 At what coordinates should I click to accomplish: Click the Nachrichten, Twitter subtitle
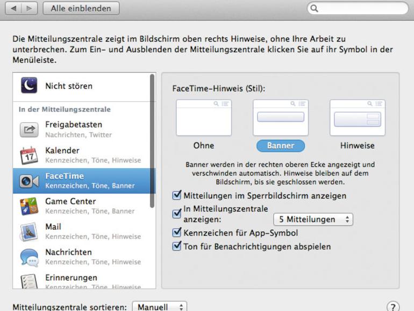pos(78,135)
